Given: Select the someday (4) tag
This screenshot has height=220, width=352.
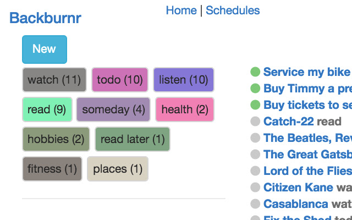Looking at the screenshot, I should [113, 109].
